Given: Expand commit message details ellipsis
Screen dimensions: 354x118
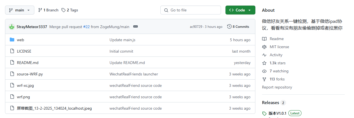Looking at the screenshot, I should (136, 27).
